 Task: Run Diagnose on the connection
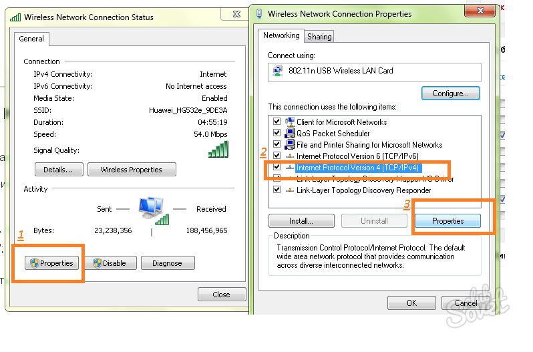pos(168,263)
